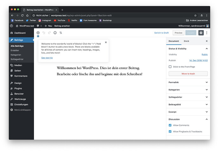
Task: Expand the Excerpt panel
Action: click(x=188, y=112)
